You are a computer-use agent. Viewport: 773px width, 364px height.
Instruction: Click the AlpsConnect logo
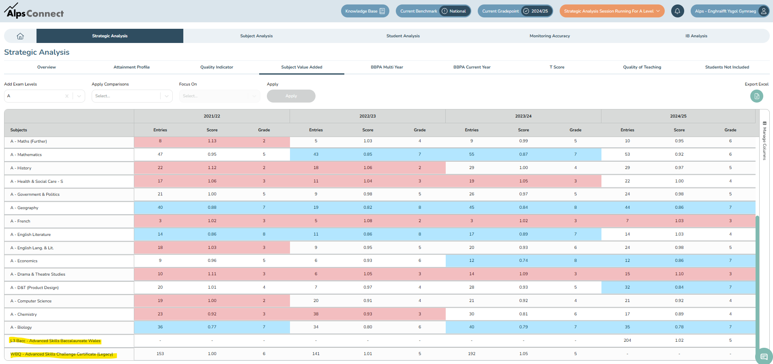(34, 11)
